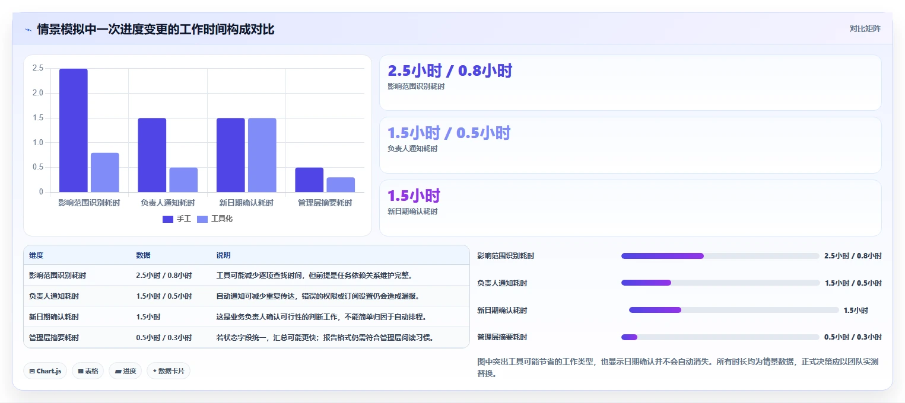Click the 负责人通知耗时 caption in the second data card

click(x=412, y=149)
